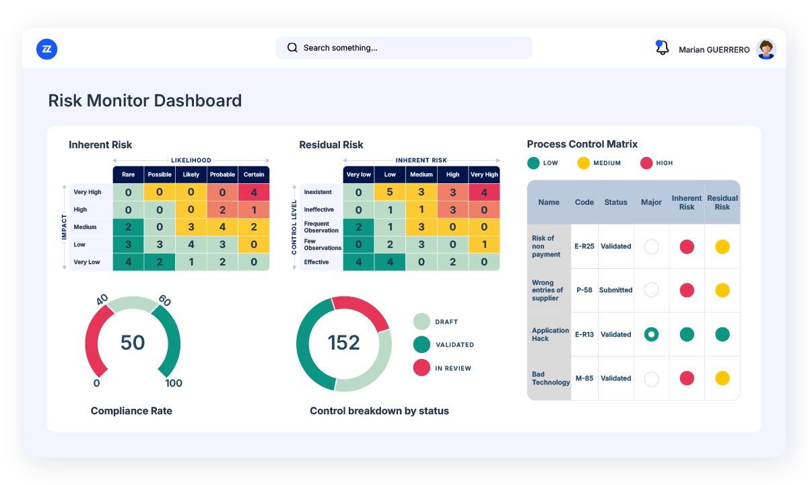Click the red HIGH legend dot
This screenshot has height=485, width=808.
pyautogui.click(x=646, y=163)
